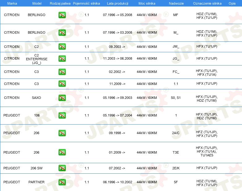This screenshot has width=242, height=191.
Task: Click the date range 05.1996 -> 07.2004
Action: click(x=118, y=115)
